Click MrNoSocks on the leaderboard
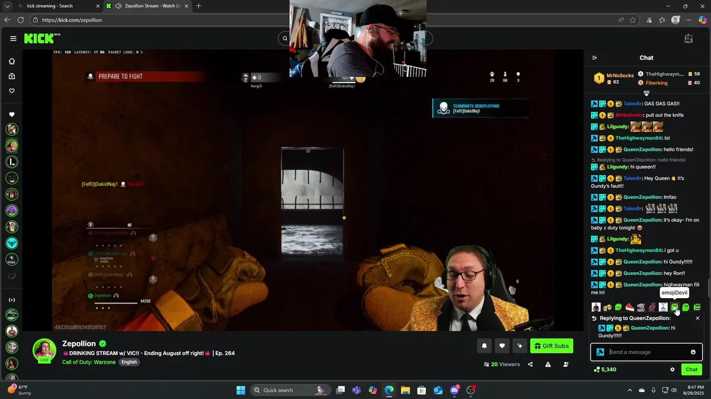The height and width of the screenshot is (399, 711). point(620,75)
